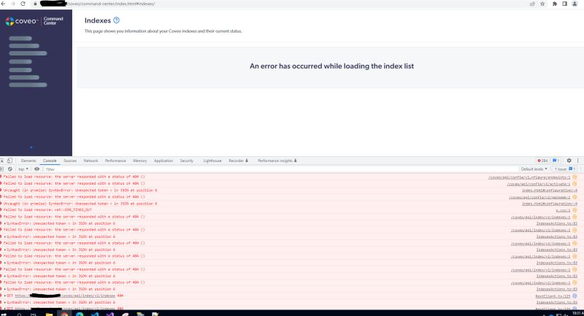Activate the DevTools inspect element picker

(x=2, y=161)
